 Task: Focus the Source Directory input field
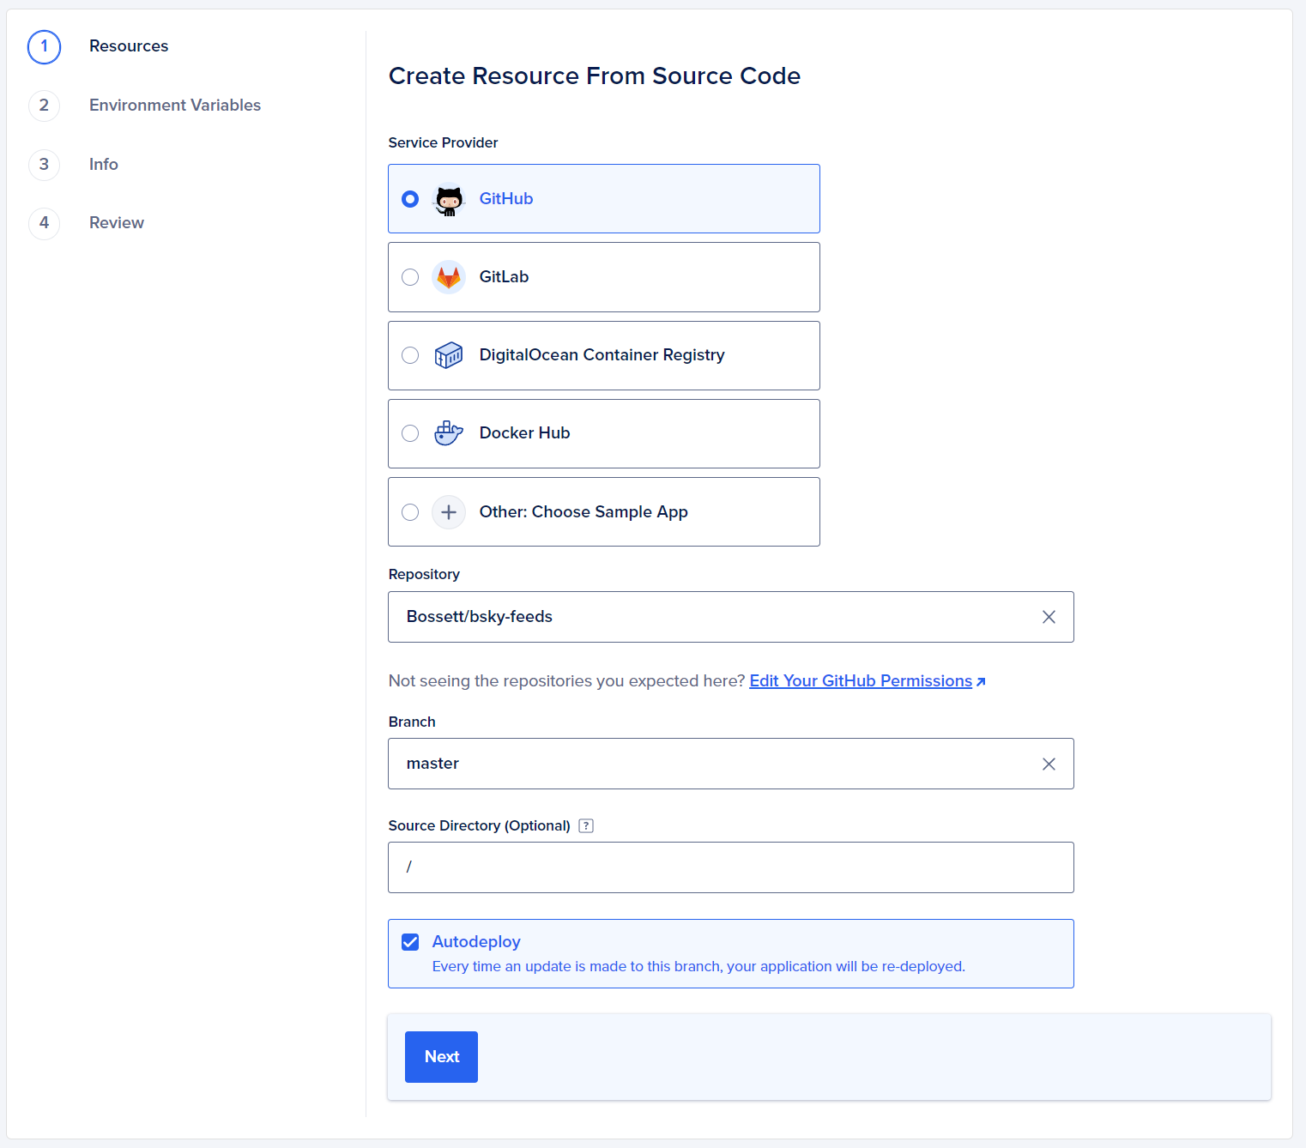730,867
